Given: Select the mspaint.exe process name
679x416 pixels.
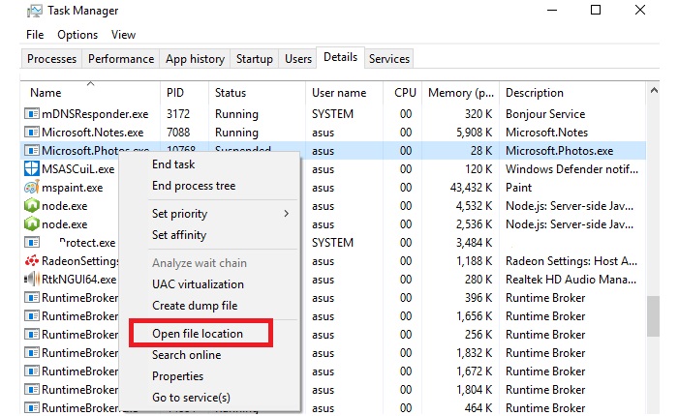Looking at the screenshot, I should click(73, 188).
